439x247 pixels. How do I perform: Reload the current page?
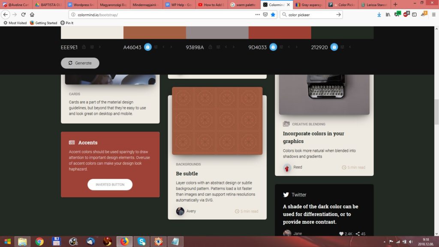coord(24,15)
